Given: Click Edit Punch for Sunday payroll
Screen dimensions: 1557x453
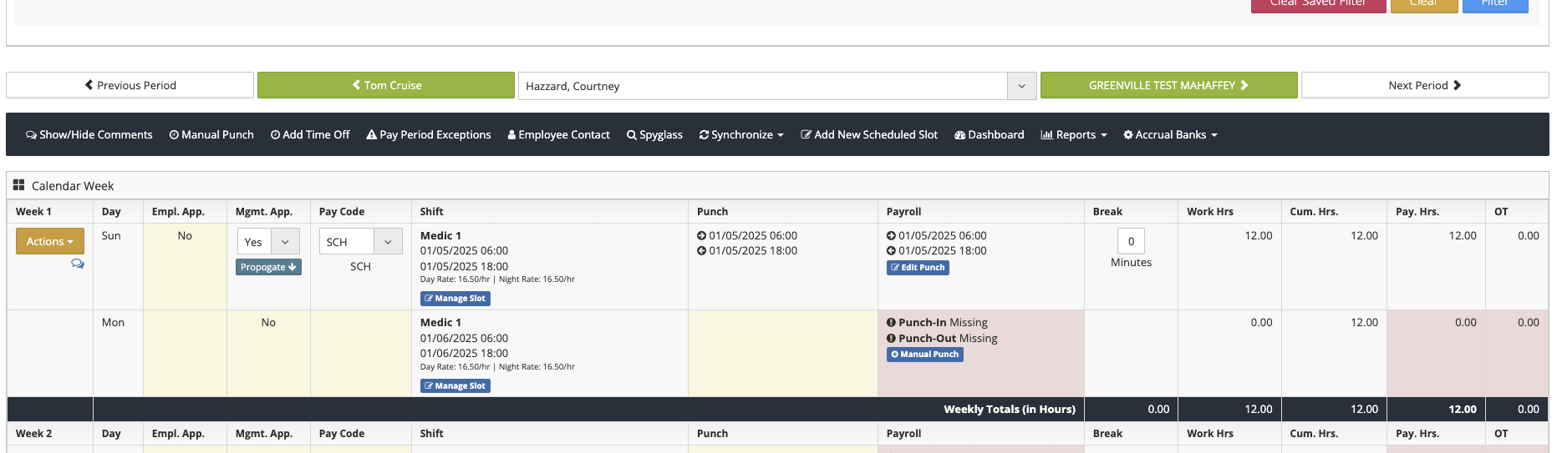Looking at the screenshot, I should click(918, 268).
